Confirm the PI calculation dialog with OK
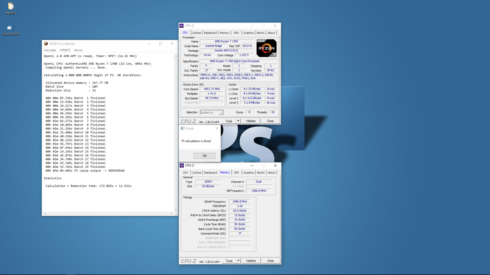Viewport: 490px width, 275px height. click(205, 156)
